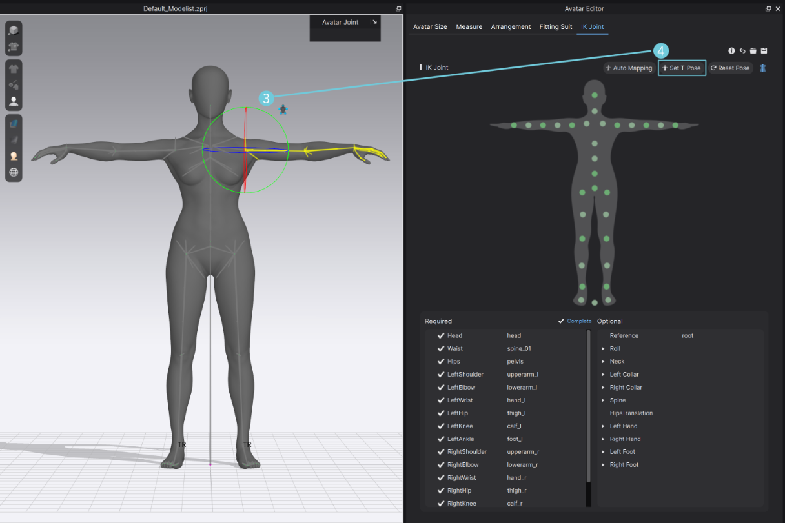This screenshot has height=523, width=785.
Task: Click the info icon in Avatar Editor
Action: [x=731, y=51]
